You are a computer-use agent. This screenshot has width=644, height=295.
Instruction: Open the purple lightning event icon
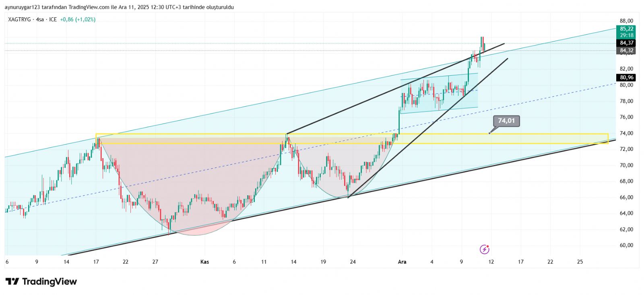pos(485,249)
